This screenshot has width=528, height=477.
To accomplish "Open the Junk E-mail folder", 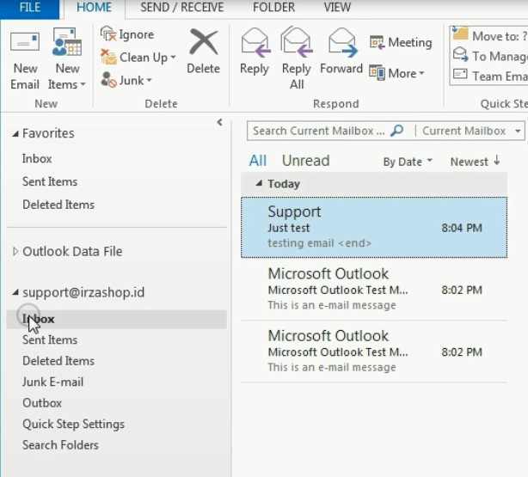I will coord(52,382).
